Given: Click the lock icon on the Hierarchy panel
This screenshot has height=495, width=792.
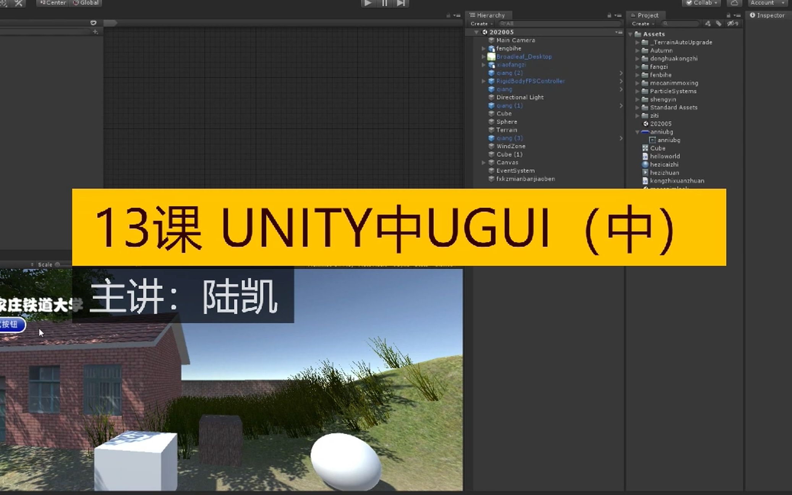Looking at the screenshot, I should (x=609, y=15).
